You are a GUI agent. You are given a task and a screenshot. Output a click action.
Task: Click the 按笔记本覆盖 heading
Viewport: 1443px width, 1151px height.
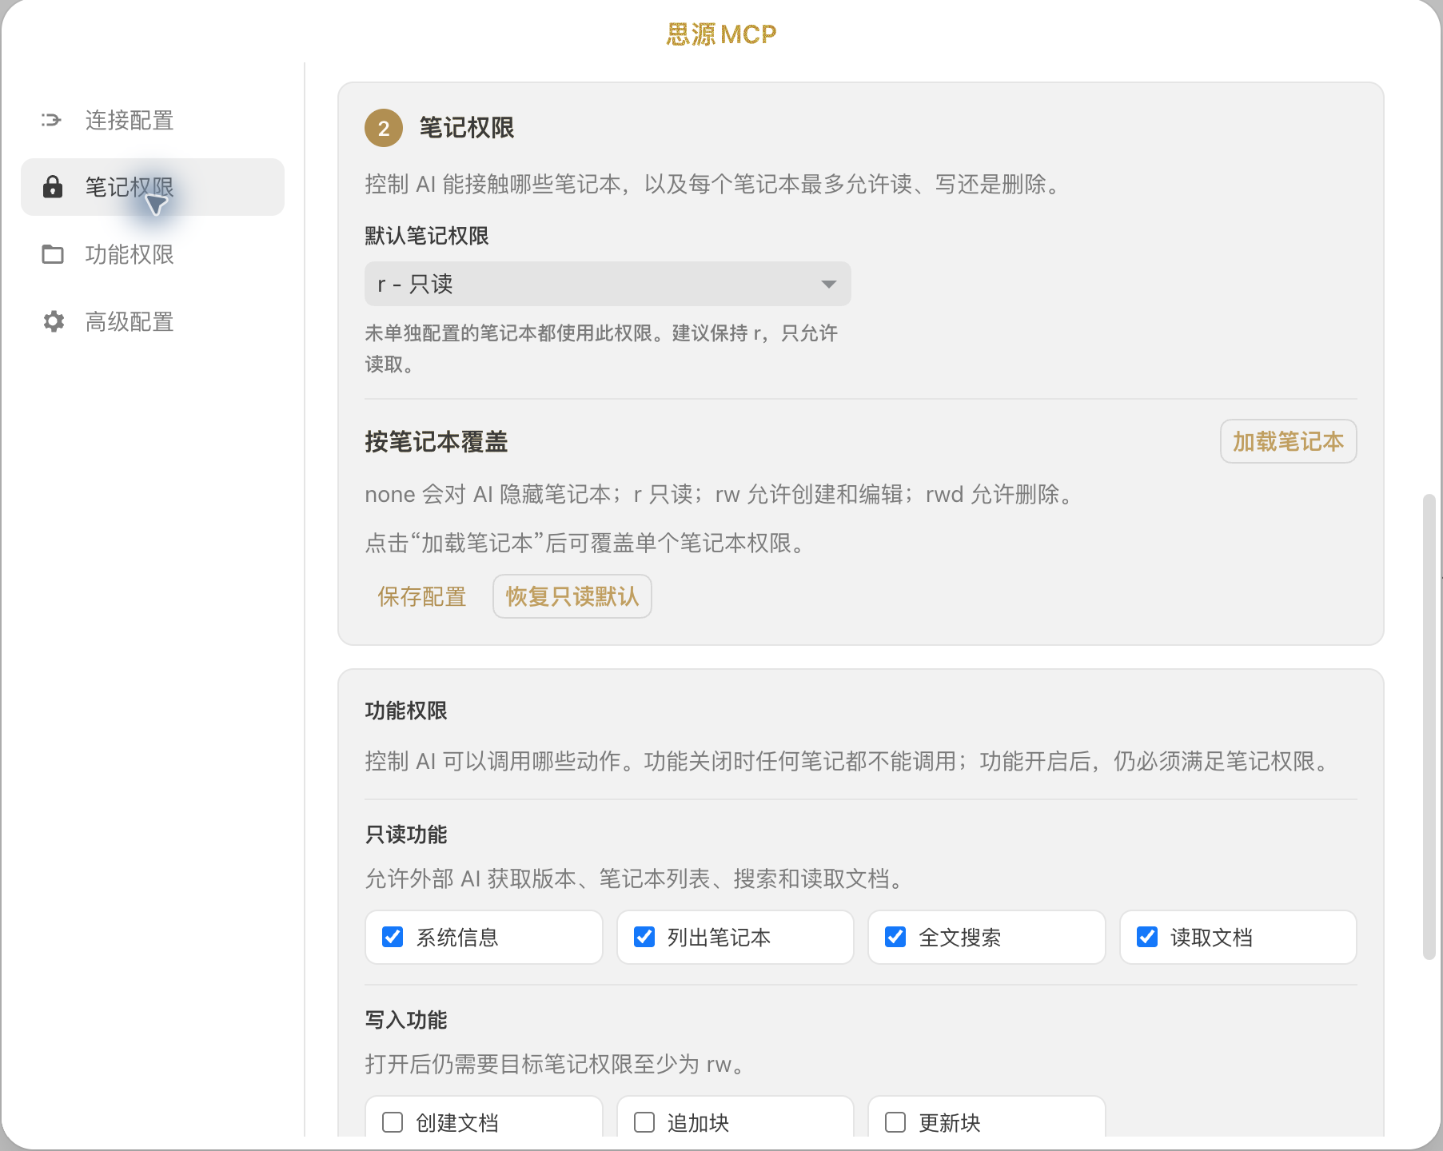[436, 441]
